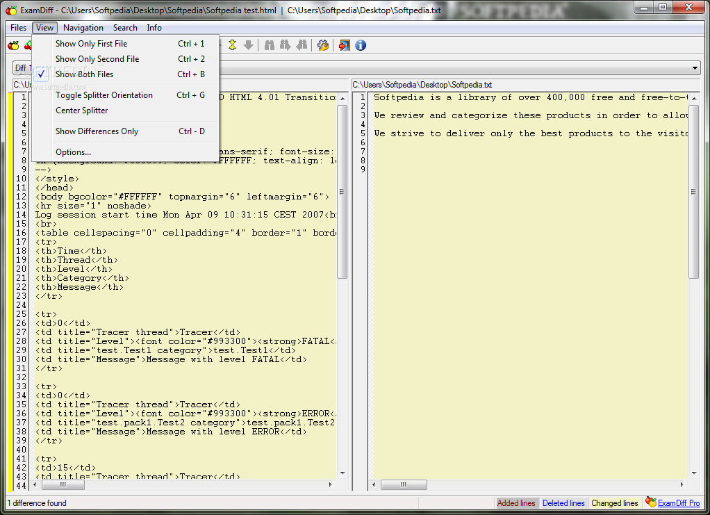
Task: Click Deleted lines color legend
Action: (x=563, y=503)
